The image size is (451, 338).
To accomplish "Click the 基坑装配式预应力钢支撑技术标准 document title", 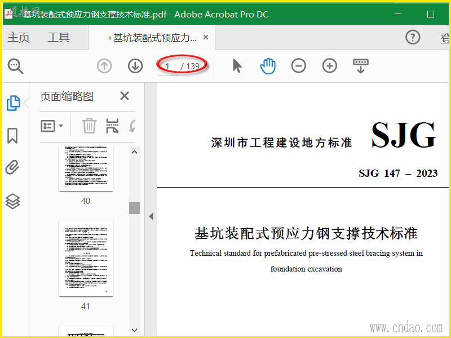I will pos(306,233).
